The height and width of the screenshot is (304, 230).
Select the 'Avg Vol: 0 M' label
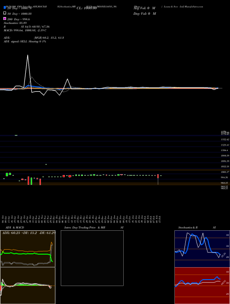point(144,8)
